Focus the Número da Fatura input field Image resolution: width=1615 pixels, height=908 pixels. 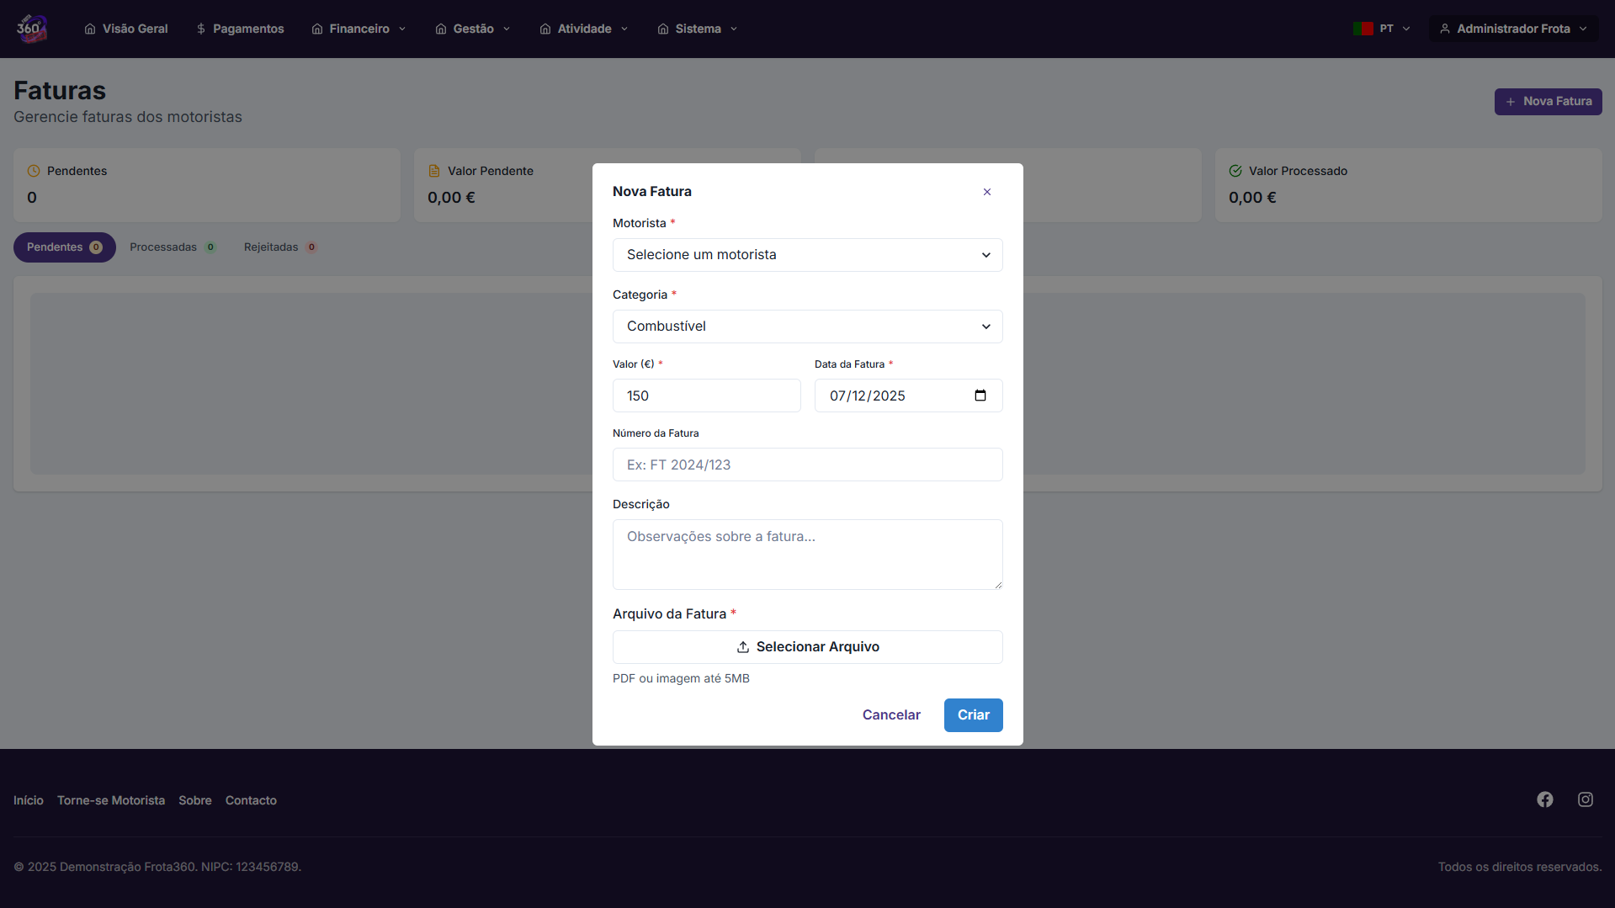(807, 465)
